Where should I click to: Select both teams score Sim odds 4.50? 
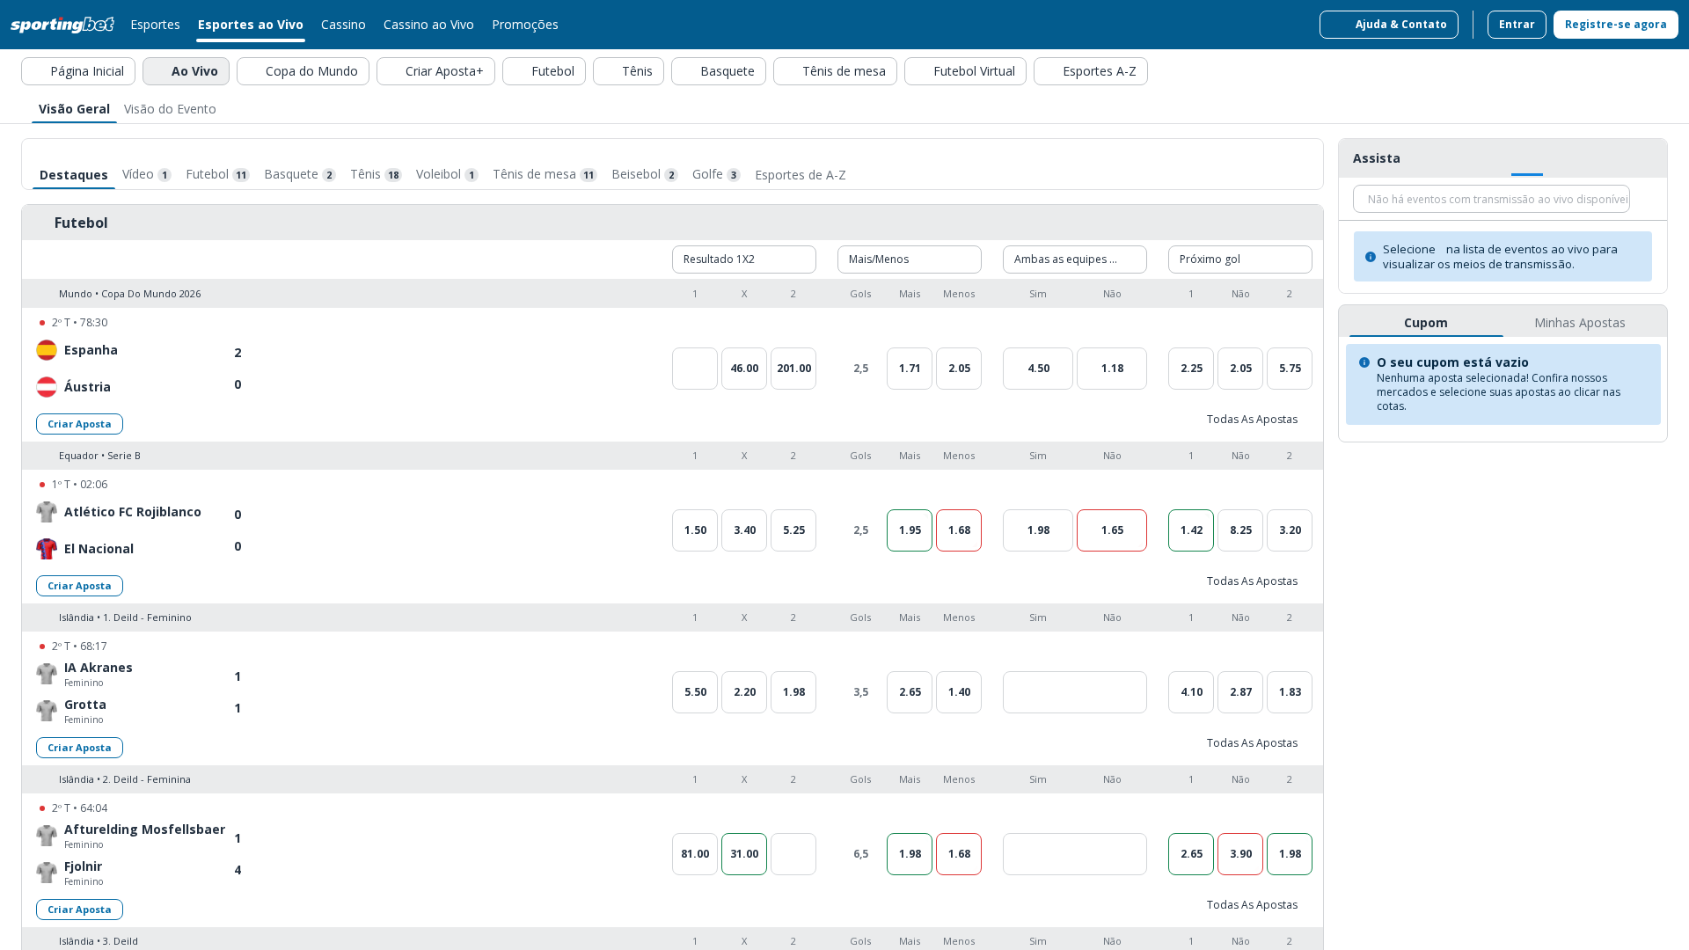1038,369
